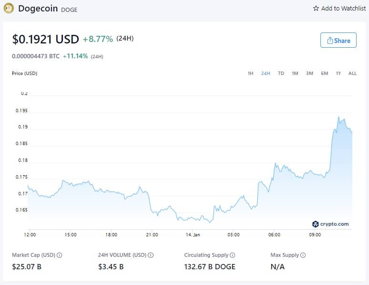369x285 pixels.
Task: Click the DOGE ticker label
Action: tap(69, 10)
